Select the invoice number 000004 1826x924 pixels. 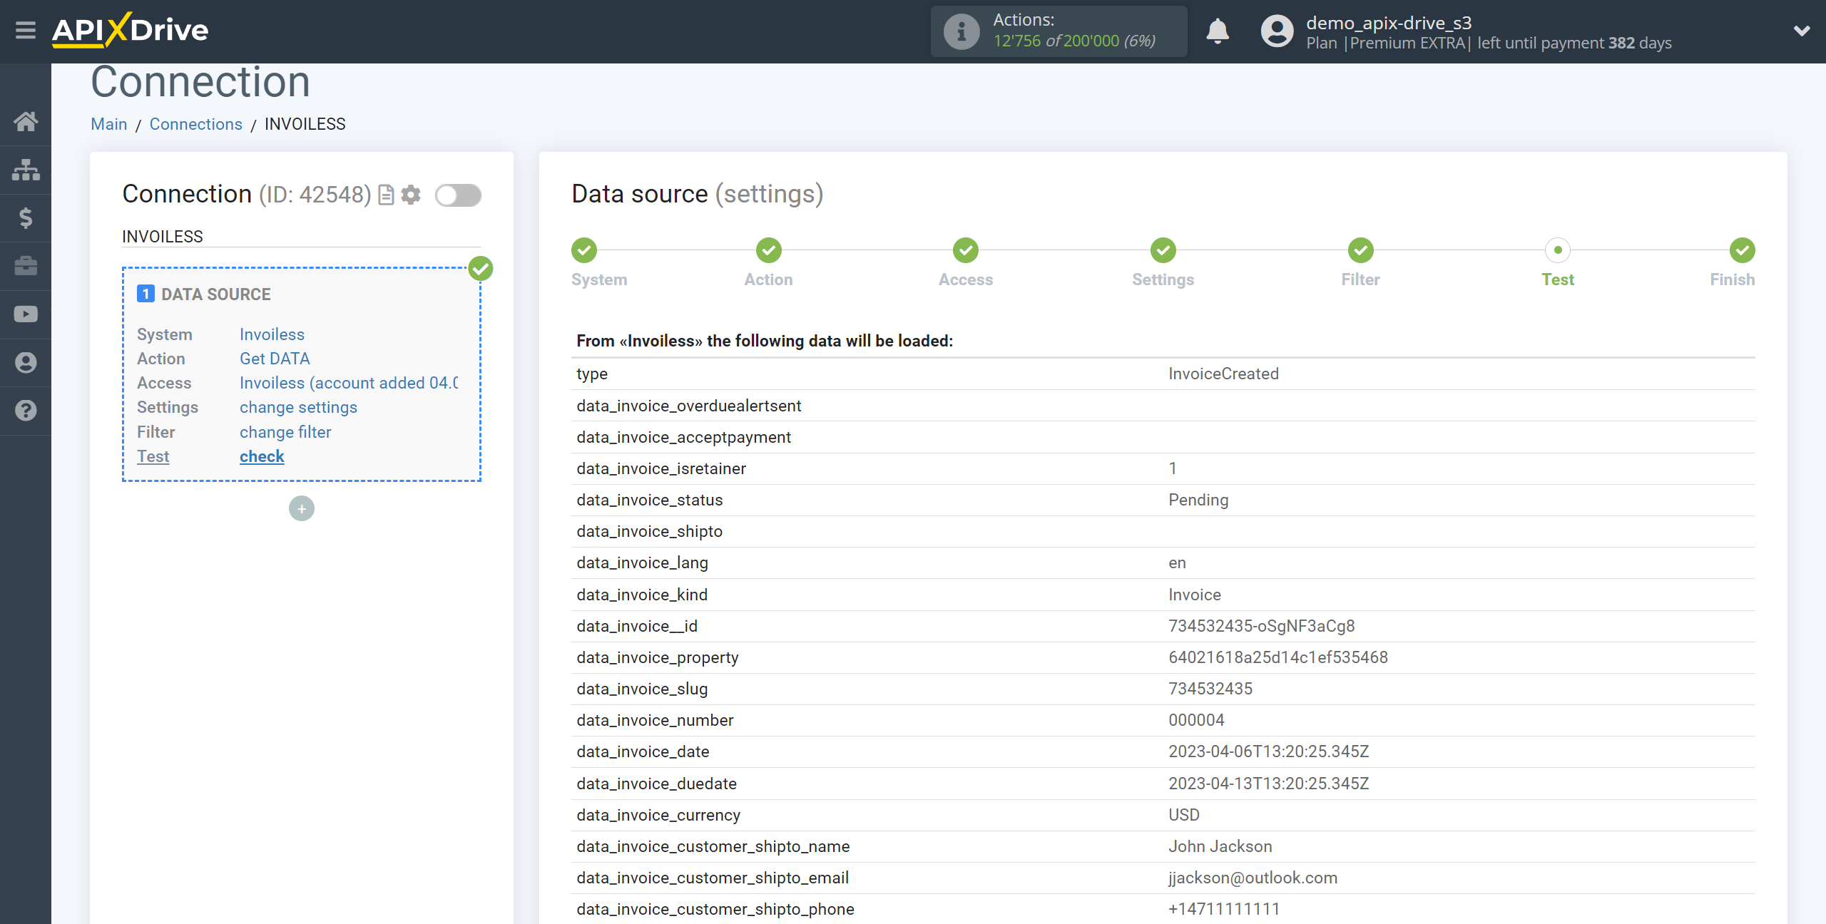click(x=1196, y=720)
